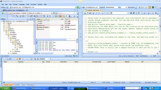Select the rotator folder in file list
Image resolution: width=161 pixels, height=90 pixels.
click(40, 23)
